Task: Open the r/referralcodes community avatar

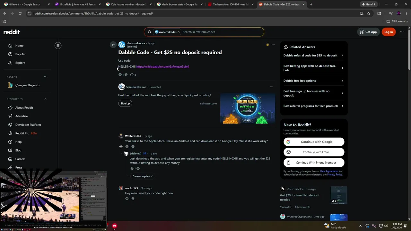Action: (x=122, y=45)
